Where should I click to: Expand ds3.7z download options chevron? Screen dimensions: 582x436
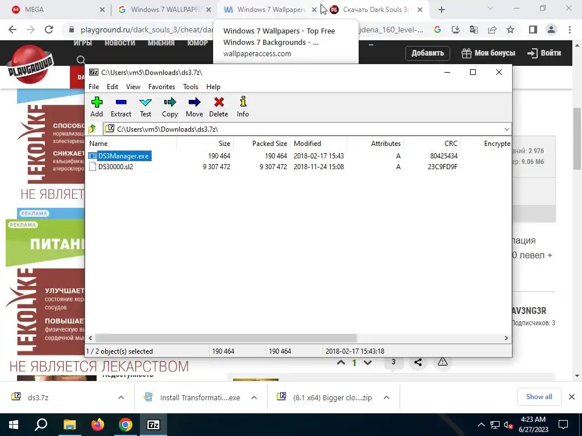pyautogui.click(x=121, y=397)
